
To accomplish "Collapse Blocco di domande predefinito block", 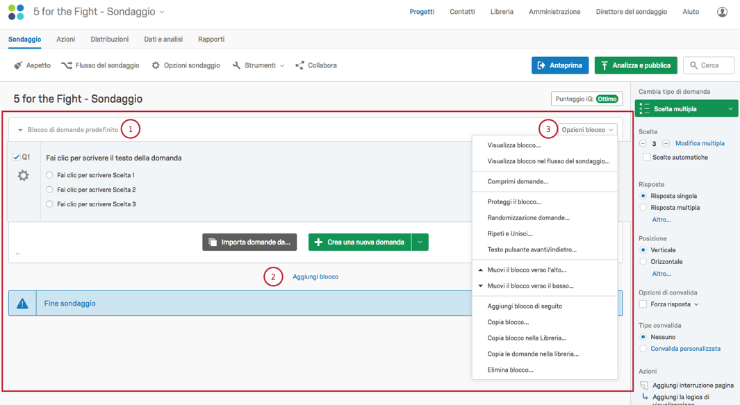I will [20, 130].
